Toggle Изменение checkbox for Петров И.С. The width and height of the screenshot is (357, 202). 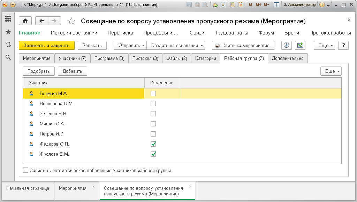point(153,134)
